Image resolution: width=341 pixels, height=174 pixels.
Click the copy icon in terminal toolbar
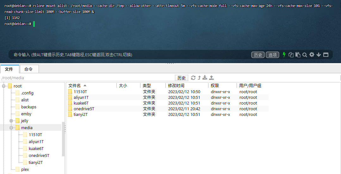point(291,55)
